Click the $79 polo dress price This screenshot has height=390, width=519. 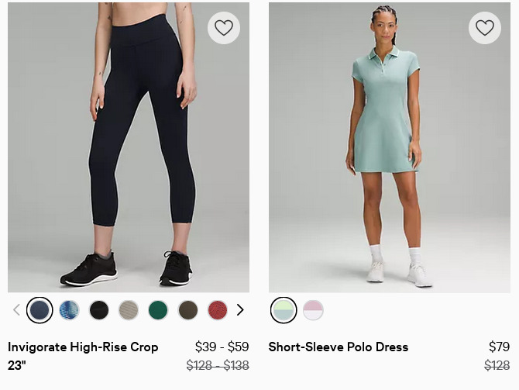(499, 347)
